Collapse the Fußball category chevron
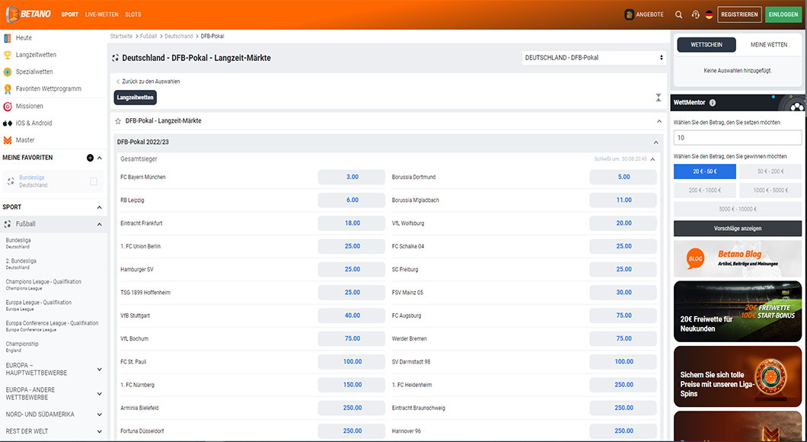Viewport: 807px width, 442px height. click(x=99, y=224)
